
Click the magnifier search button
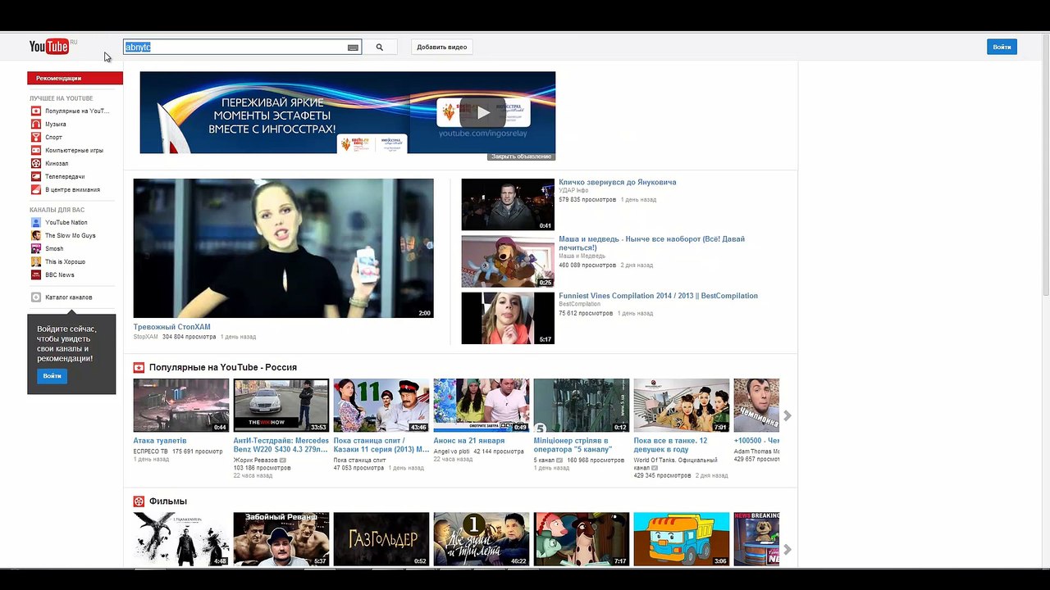(x=379, y=48)
